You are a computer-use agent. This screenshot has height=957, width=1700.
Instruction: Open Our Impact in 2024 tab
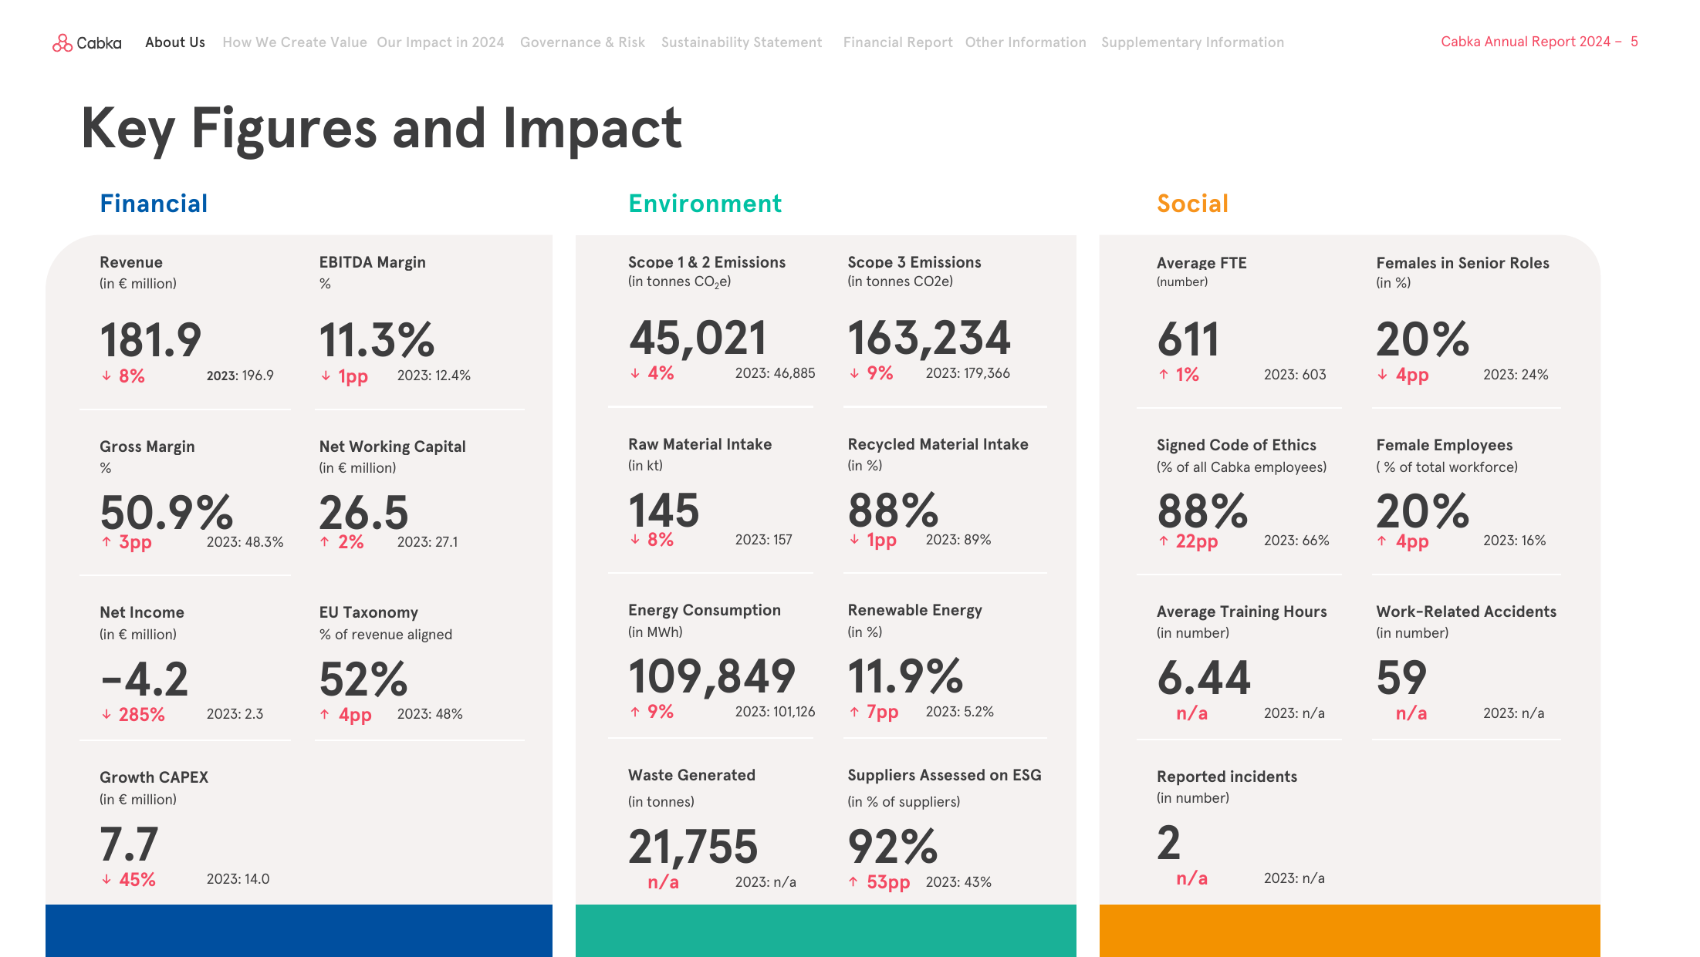click(x=441, y=42)
